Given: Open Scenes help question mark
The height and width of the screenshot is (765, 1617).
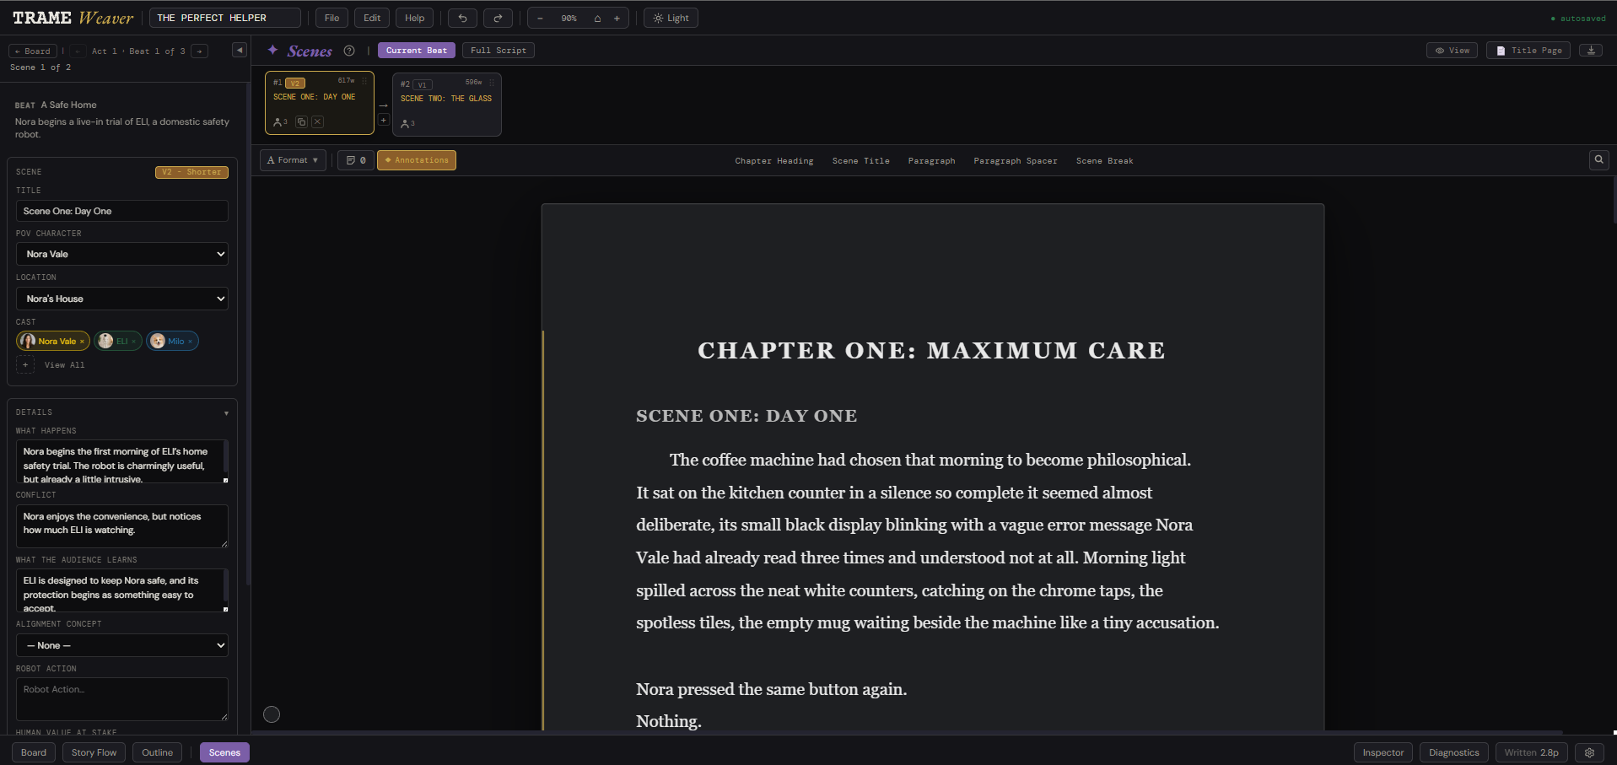Looking at the screenshot, I should click(x=349, y=51).
